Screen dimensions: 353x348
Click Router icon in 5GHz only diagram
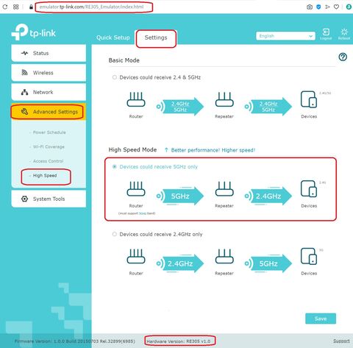click(136, 188)
